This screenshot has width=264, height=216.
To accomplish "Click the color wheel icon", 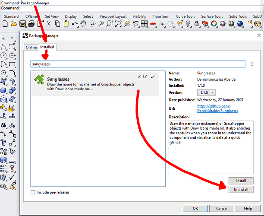I will pyautogui.click(x=214, y=24).
